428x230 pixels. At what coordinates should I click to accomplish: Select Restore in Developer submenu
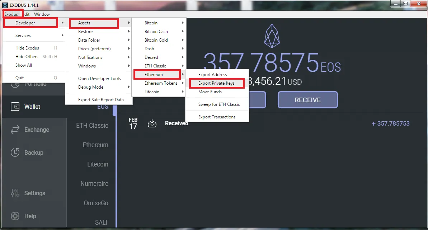click(99, 32)
